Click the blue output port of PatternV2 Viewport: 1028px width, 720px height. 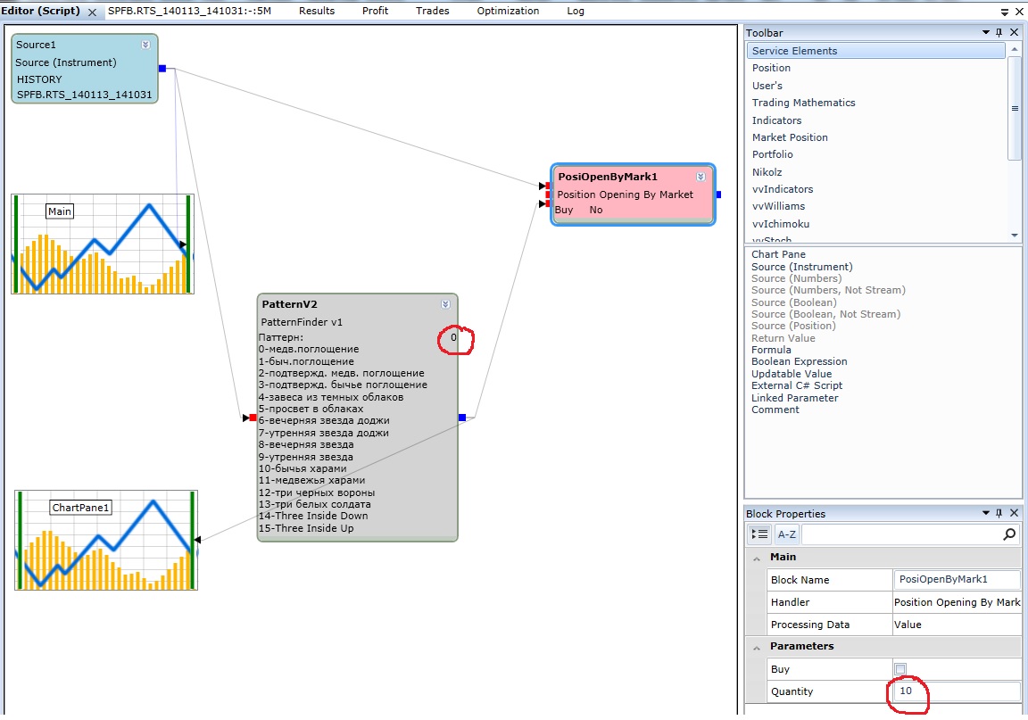pyautogui.click(x=461, y=418)
